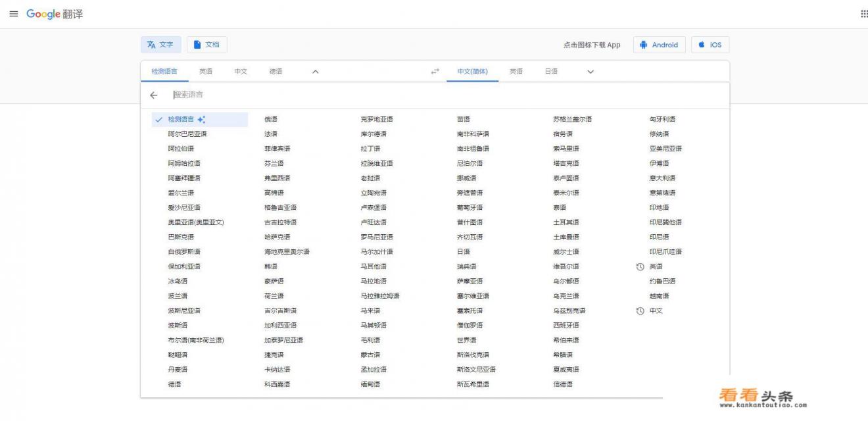This screenshot has width=868, height=421.
Task: Switch to the 文字 text tab
Action: [x=160, y=45]
